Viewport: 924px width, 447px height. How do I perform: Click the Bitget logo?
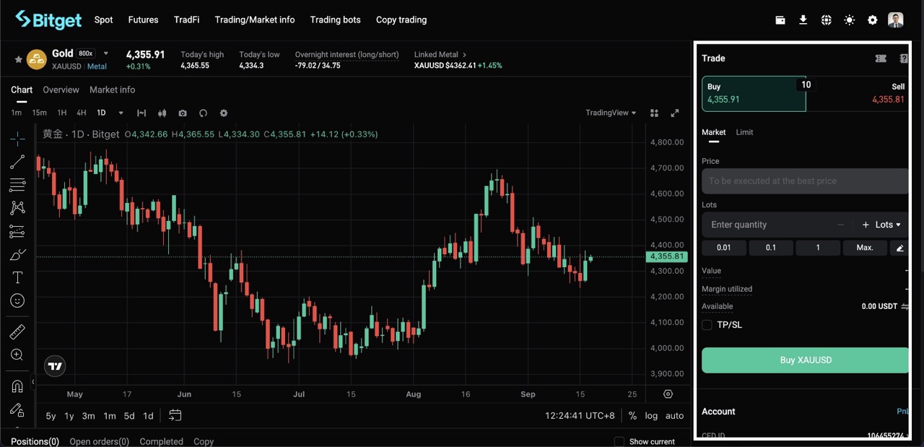(48, 19)
